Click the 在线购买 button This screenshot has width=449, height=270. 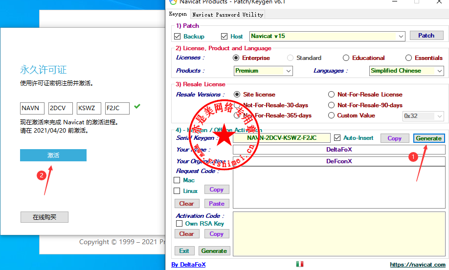click(x=45, y=217)
